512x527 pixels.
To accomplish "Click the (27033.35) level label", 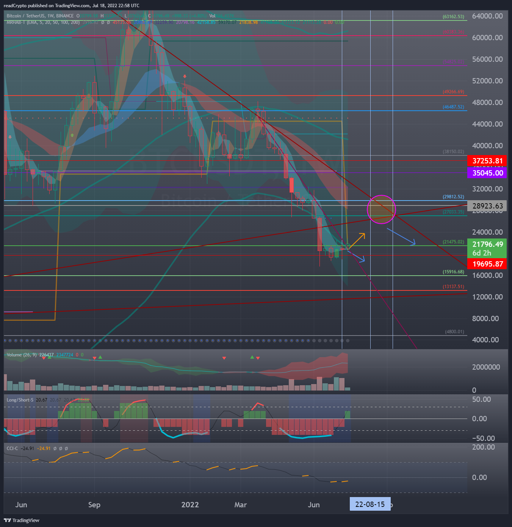I will click(x=453, y=212).
